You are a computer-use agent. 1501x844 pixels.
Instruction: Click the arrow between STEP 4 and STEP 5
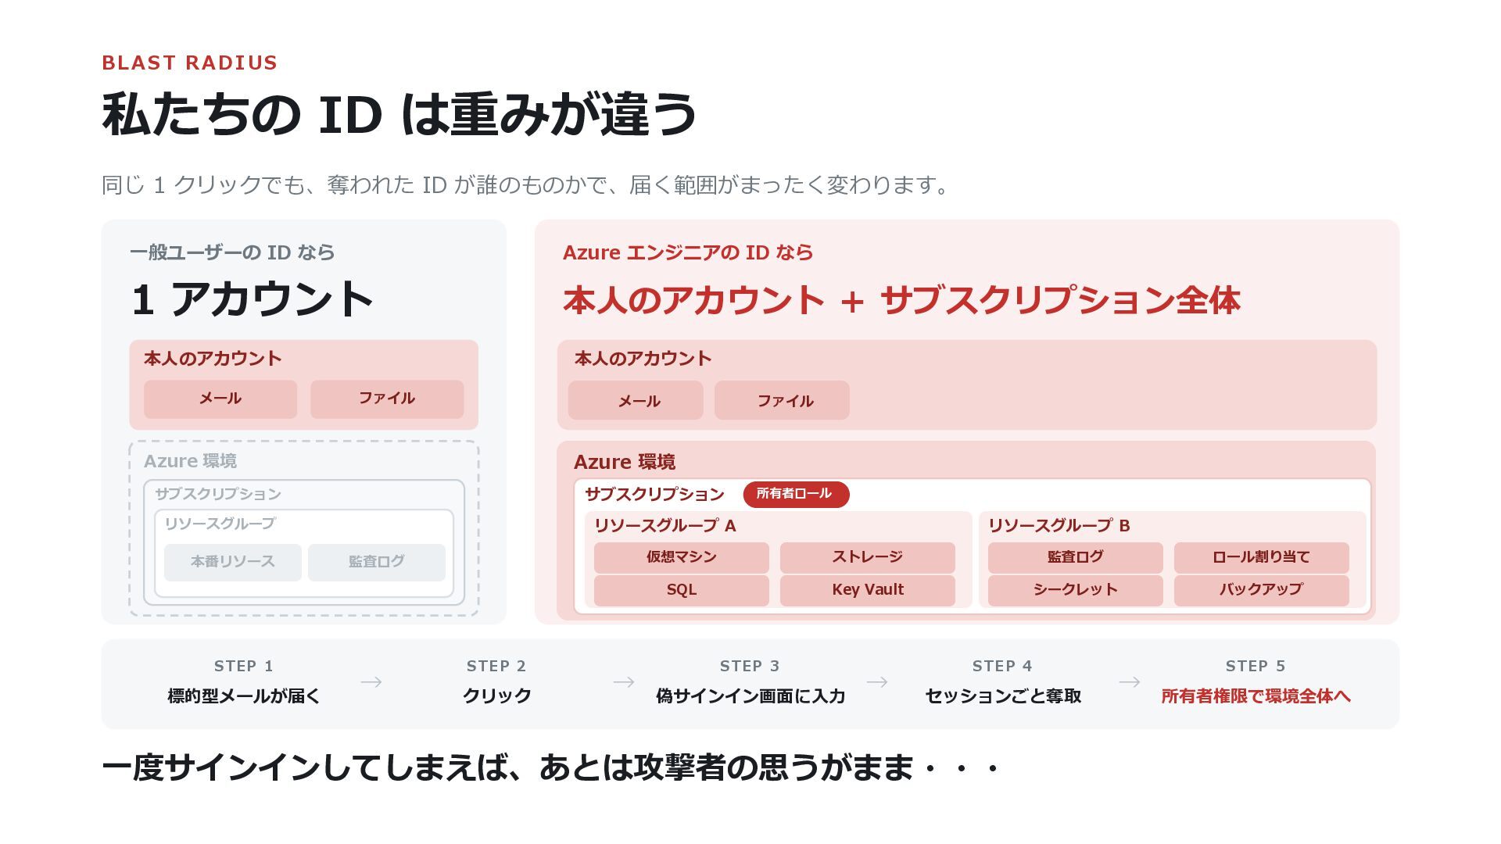pyautogui.click(x=1130, y=682)
